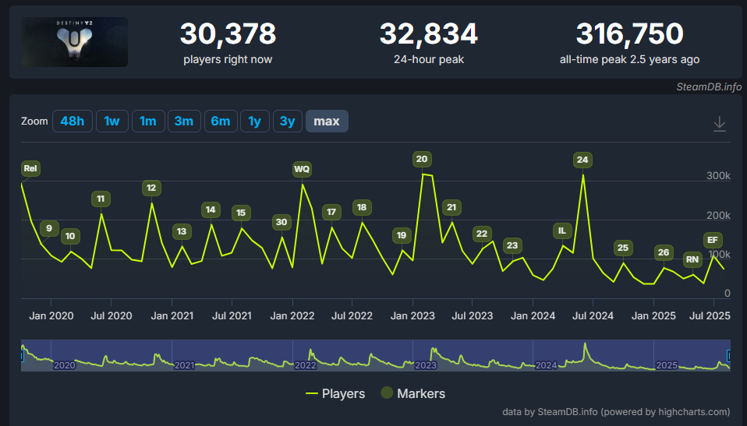
Task: Select the max zoom range
Action: coord(327,121)
